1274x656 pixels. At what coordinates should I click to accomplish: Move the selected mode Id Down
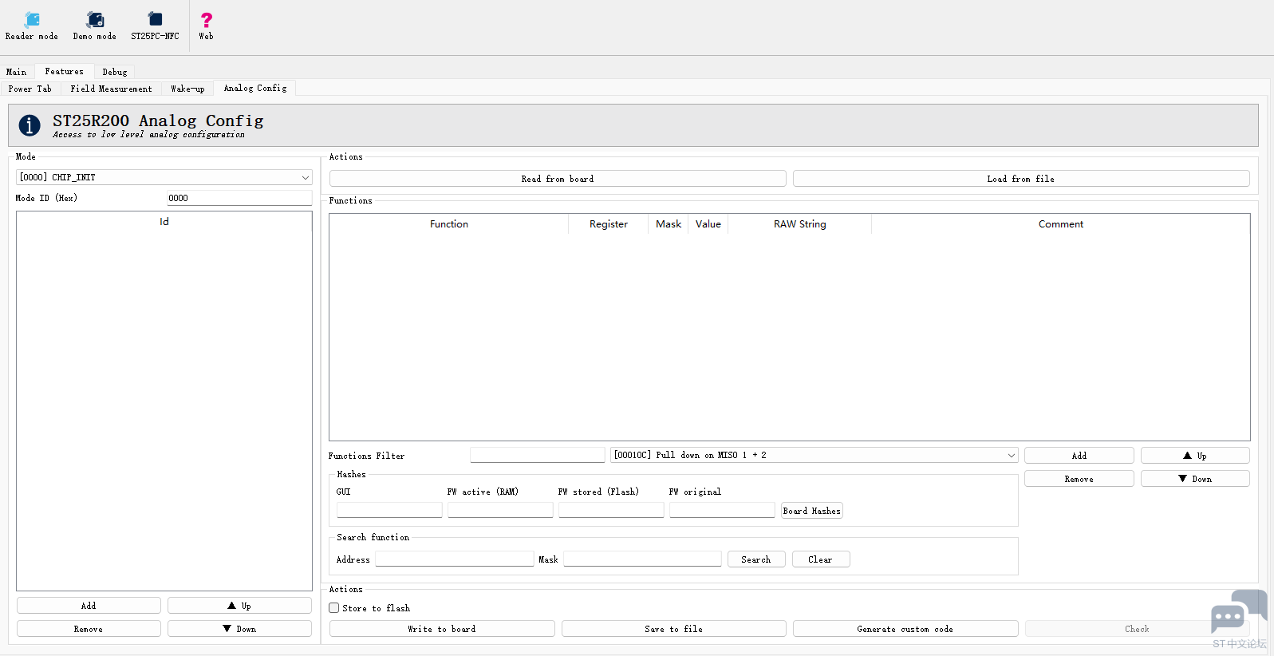pos(239,629)
